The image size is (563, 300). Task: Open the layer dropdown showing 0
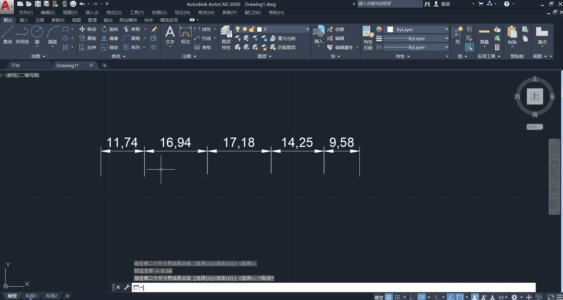click(272, 29)
